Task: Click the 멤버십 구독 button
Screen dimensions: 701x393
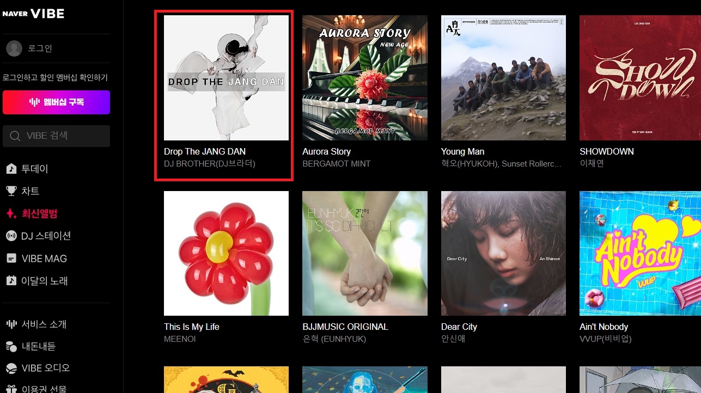Action: 56,102
